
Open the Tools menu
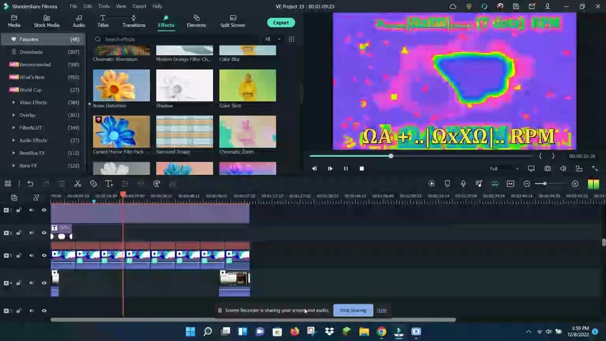coord(104,6)
